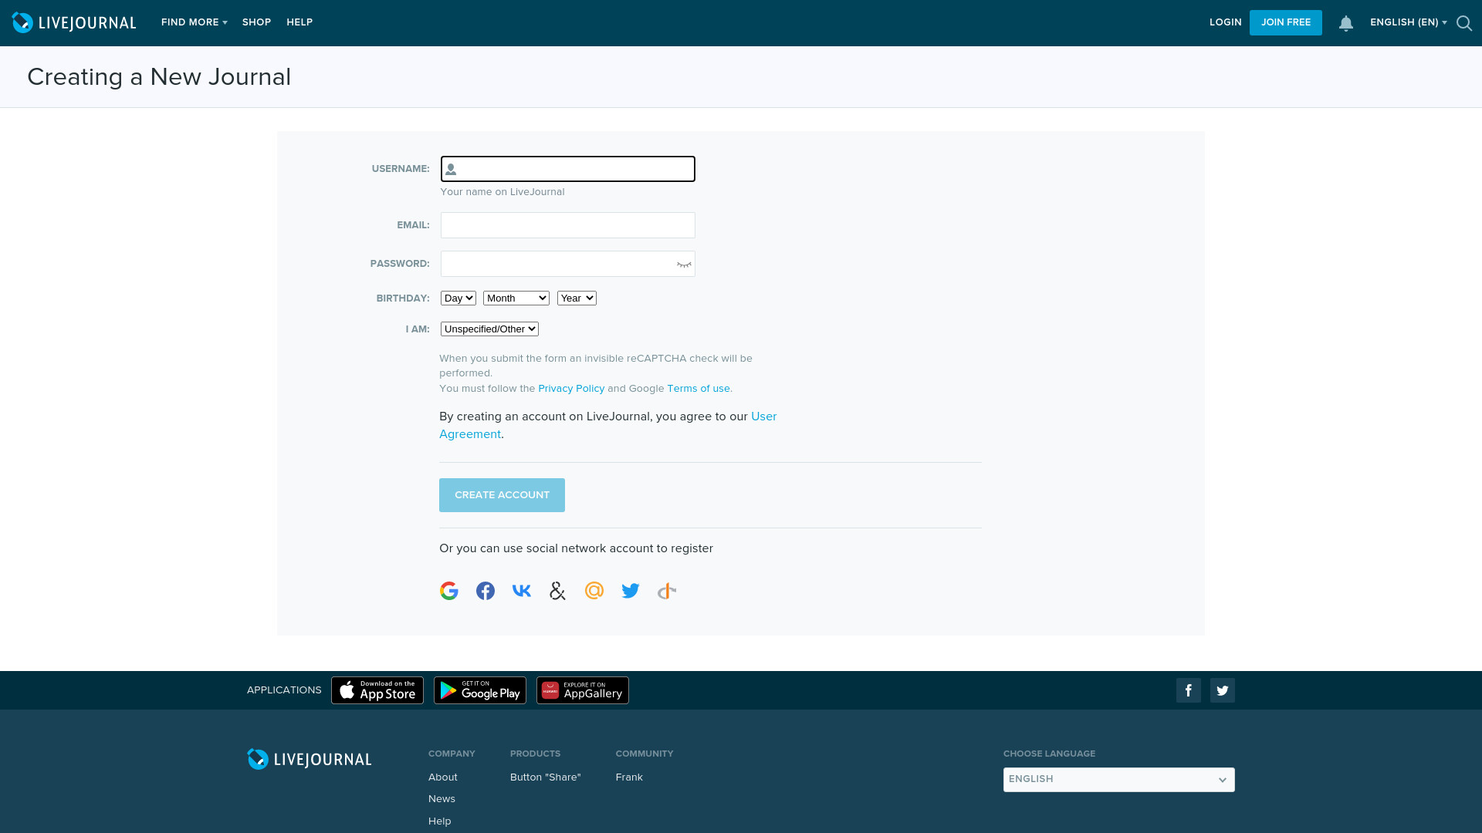Open the birthday Day dropdown
The width and height of the screenshot is (1482, 833).
458,298
